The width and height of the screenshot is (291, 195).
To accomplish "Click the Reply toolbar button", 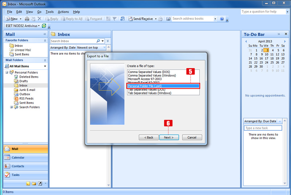I will pyautogui.click(x=52, y=19).
